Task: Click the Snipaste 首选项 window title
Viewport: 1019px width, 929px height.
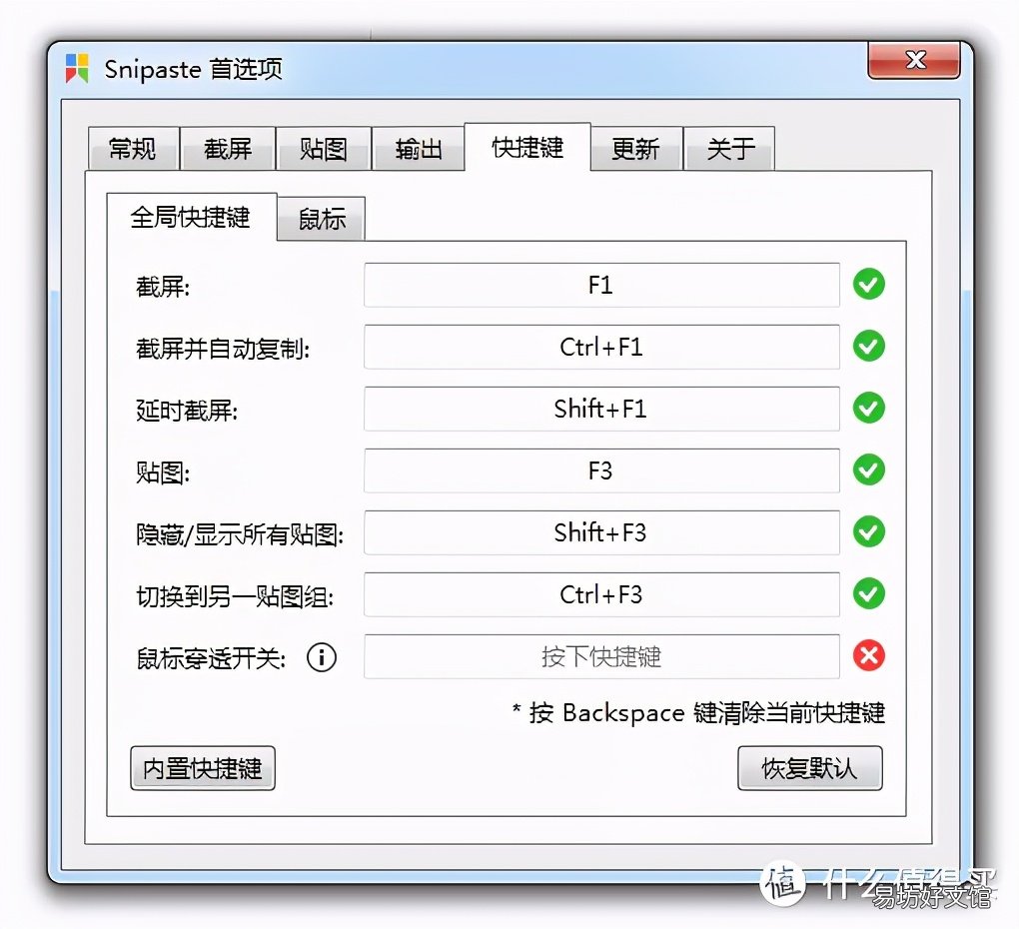Action: pos(193,68)
